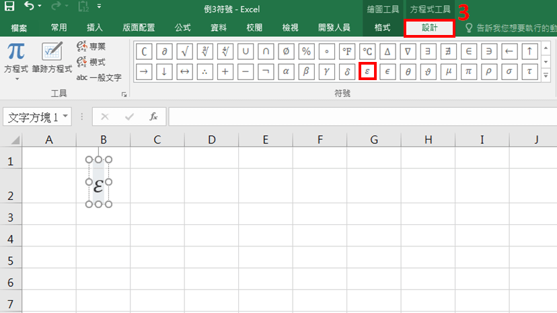
Task: Click the square root symbol
Action: point(185,51)
